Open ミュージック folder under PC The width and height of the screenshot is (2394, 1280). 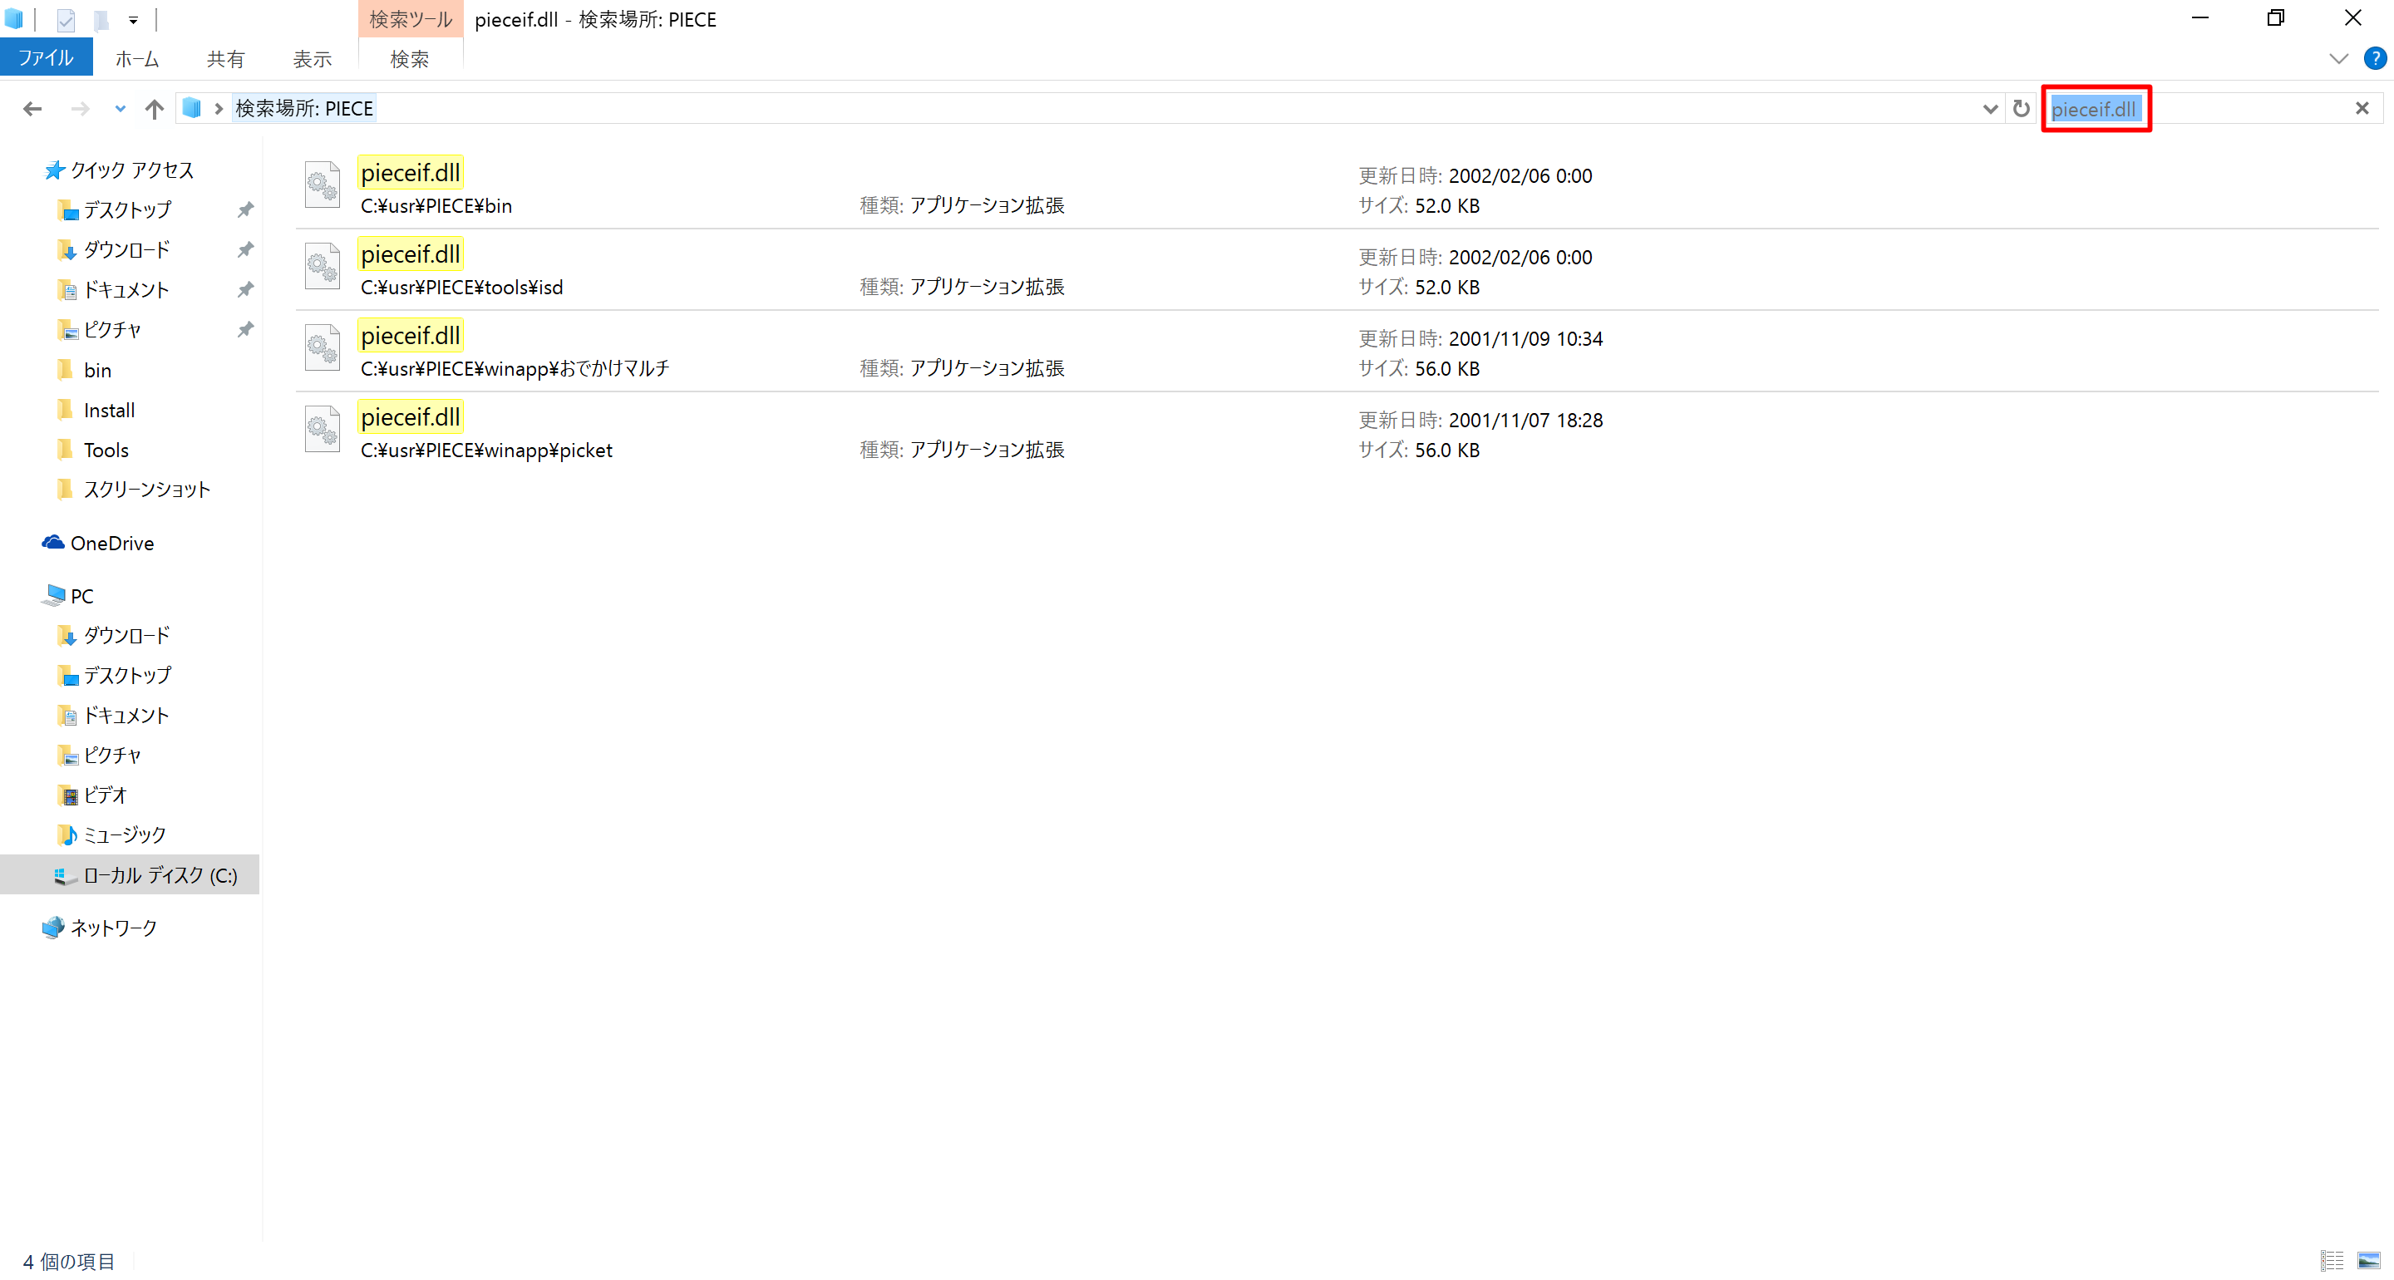pyautogui.click(x=125, y=835)
